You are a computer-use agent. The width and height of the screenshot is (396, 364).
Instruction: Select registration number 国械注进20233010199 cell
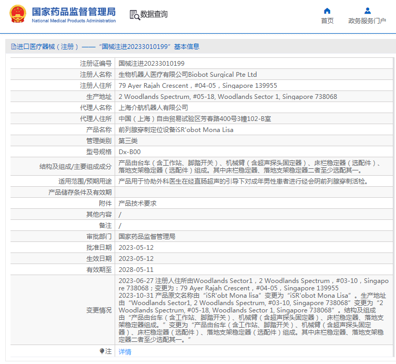click(151, 64)
